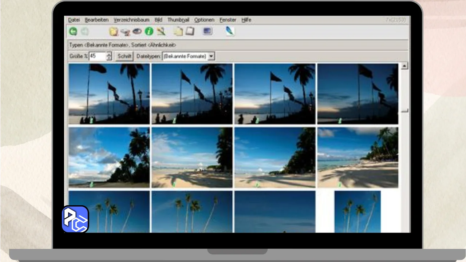The width and height of the screenshot is (466, 262).
Task: Click the blue feather icon
Action: click(229, 31)
